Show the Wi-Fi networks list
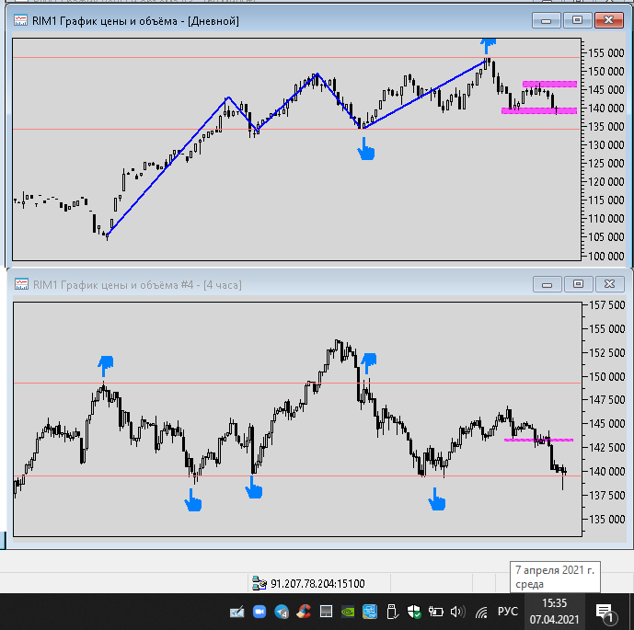Image resolution: width=634 pixels, height=630 pixels. pos(480,613)
